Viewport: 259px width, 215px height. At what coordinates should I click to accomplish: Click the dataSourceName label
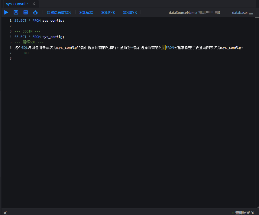(x=183, y=13)
